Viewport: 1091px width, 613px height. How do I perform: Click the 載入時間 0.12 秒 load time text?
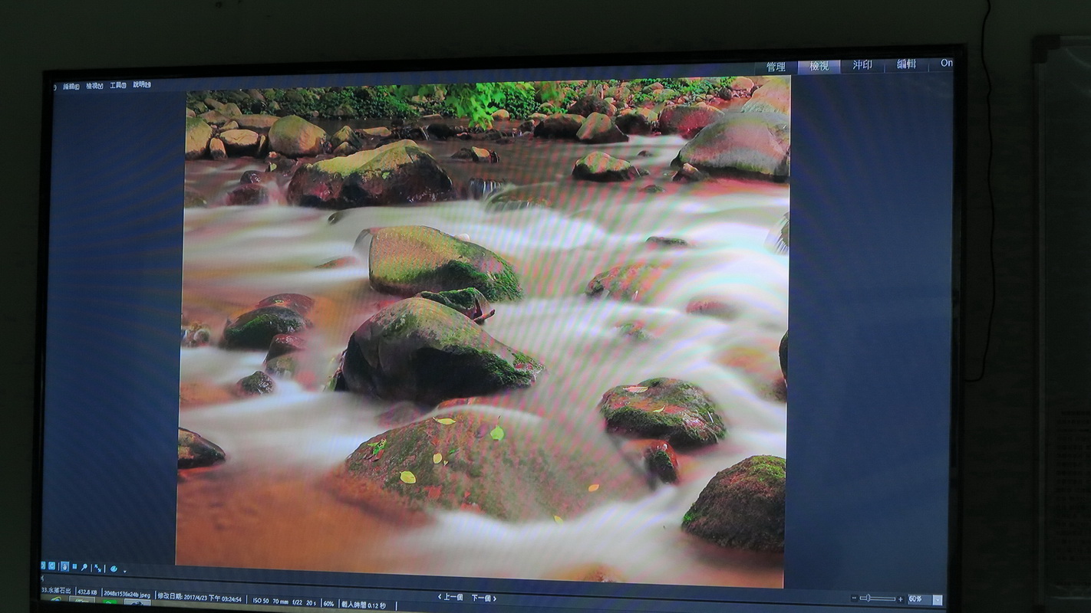click(x=364, y=605)
